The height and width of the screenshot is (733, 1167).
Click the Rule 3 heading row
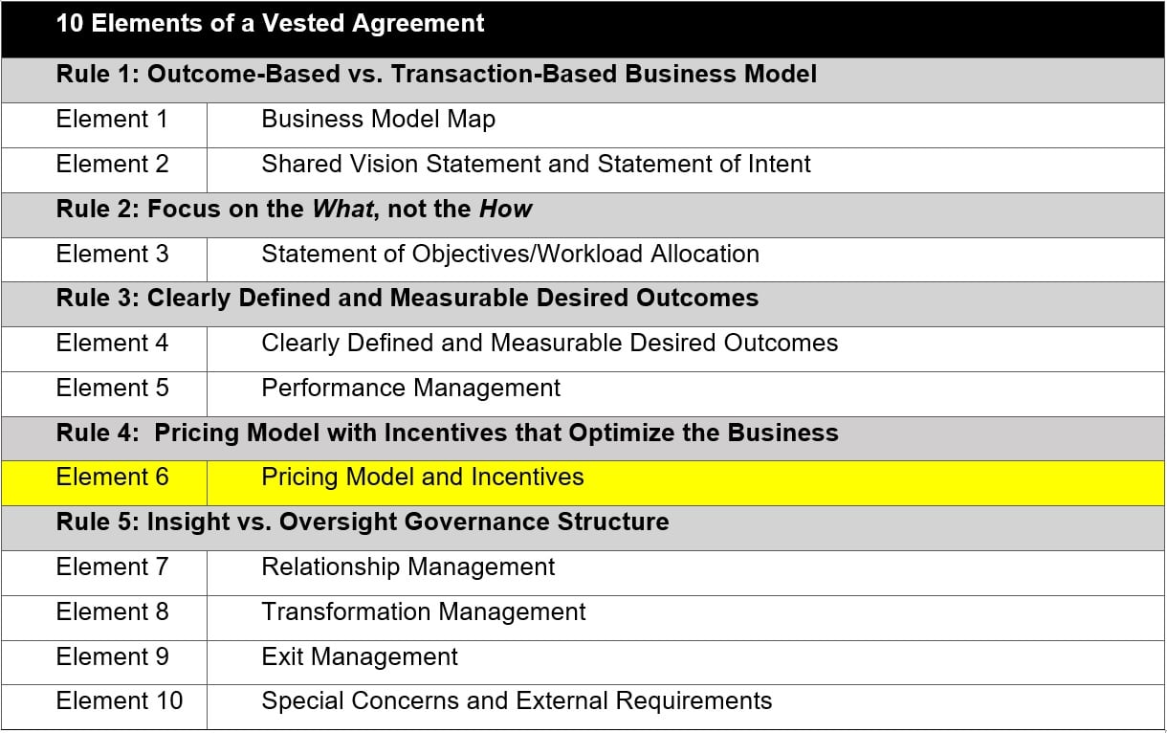pos(407,299)
